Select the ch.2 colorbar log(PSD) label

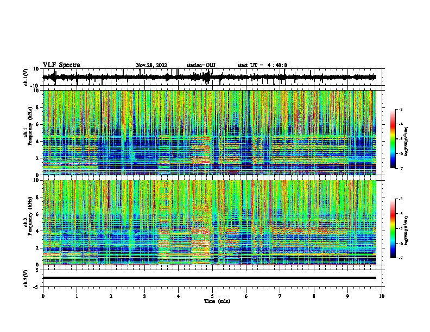tap(406, 231)
